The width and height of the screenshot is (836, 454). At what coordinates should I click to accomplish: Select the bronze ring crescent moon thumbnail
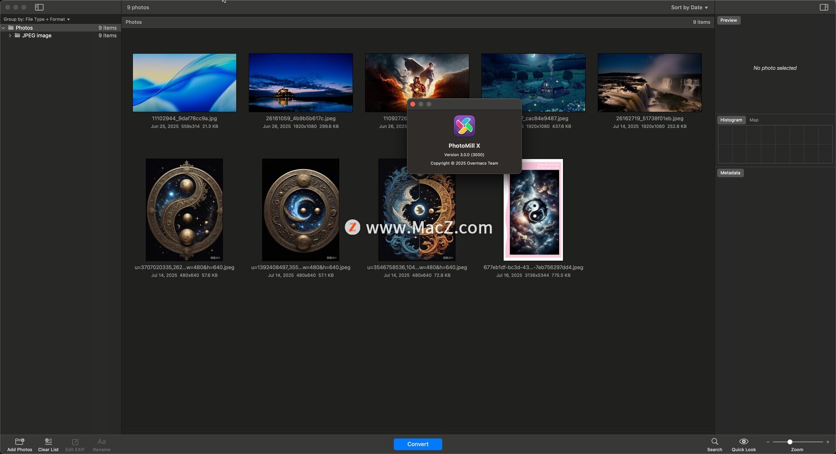pos(300,210)
